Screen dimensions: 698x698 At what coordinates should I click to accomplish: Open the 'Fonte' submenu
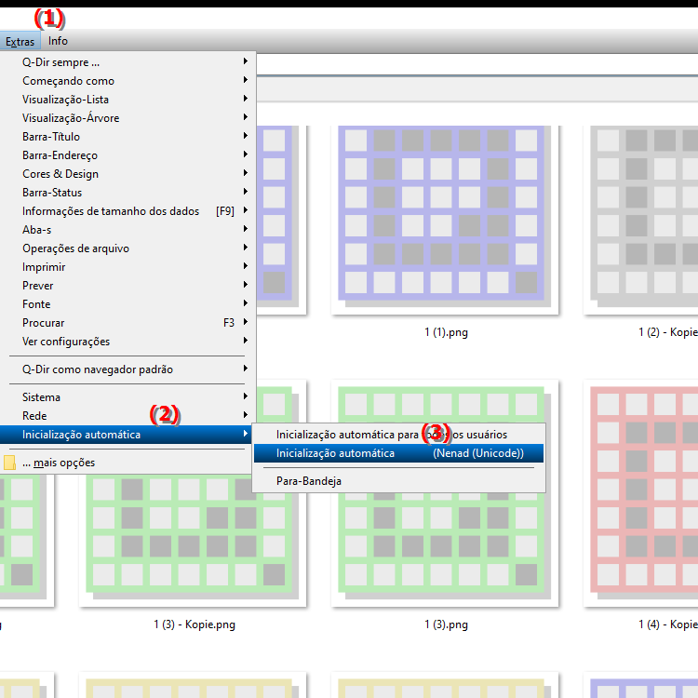[x=128, y=304]
